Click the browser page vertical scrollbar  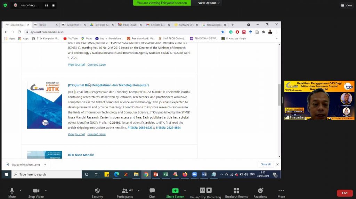coord(279,94)
